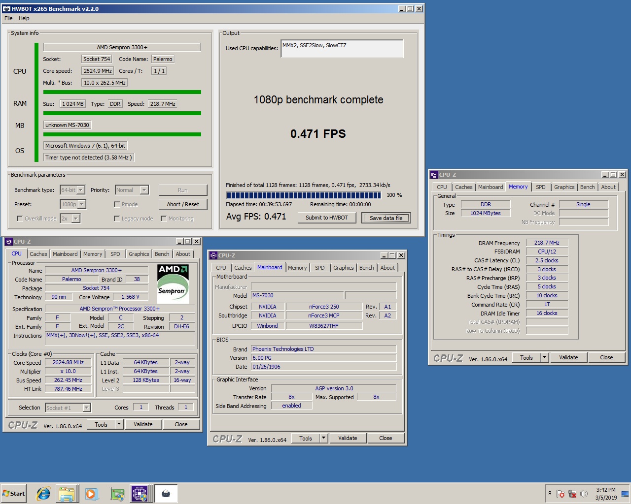
Task: Click the Core Speed 2624.88 MHz value
Action: (x=68, y=362)
